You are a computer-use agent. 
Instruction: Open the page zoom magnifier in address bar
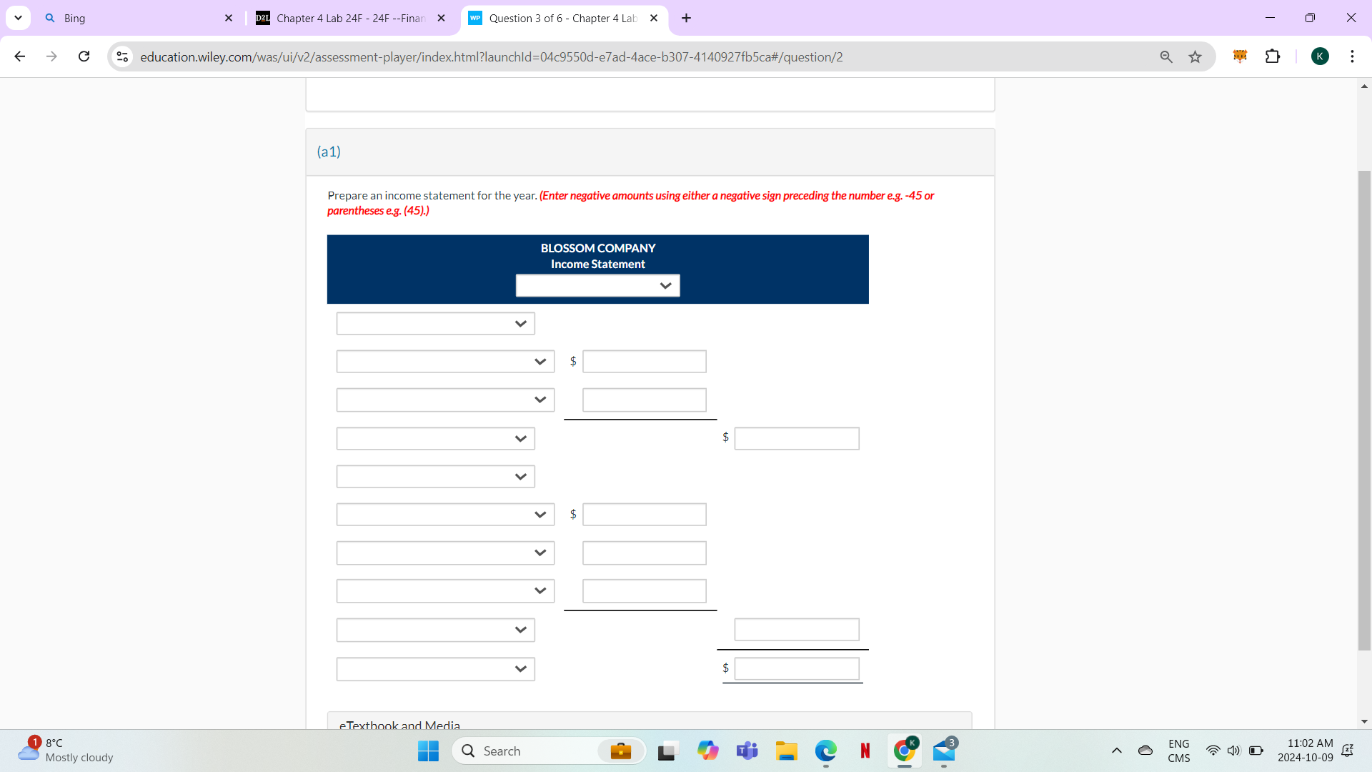point(1166,56)
